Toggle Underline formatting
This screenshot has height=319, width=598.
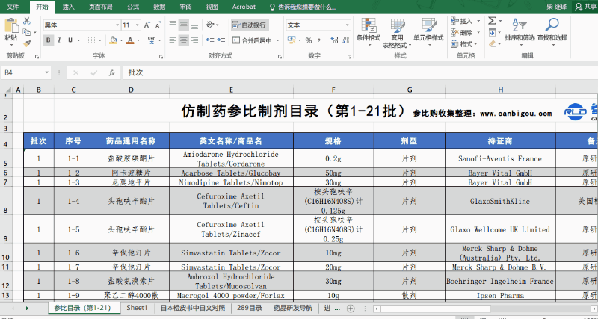pyautogui.click(x=70, y=40)
